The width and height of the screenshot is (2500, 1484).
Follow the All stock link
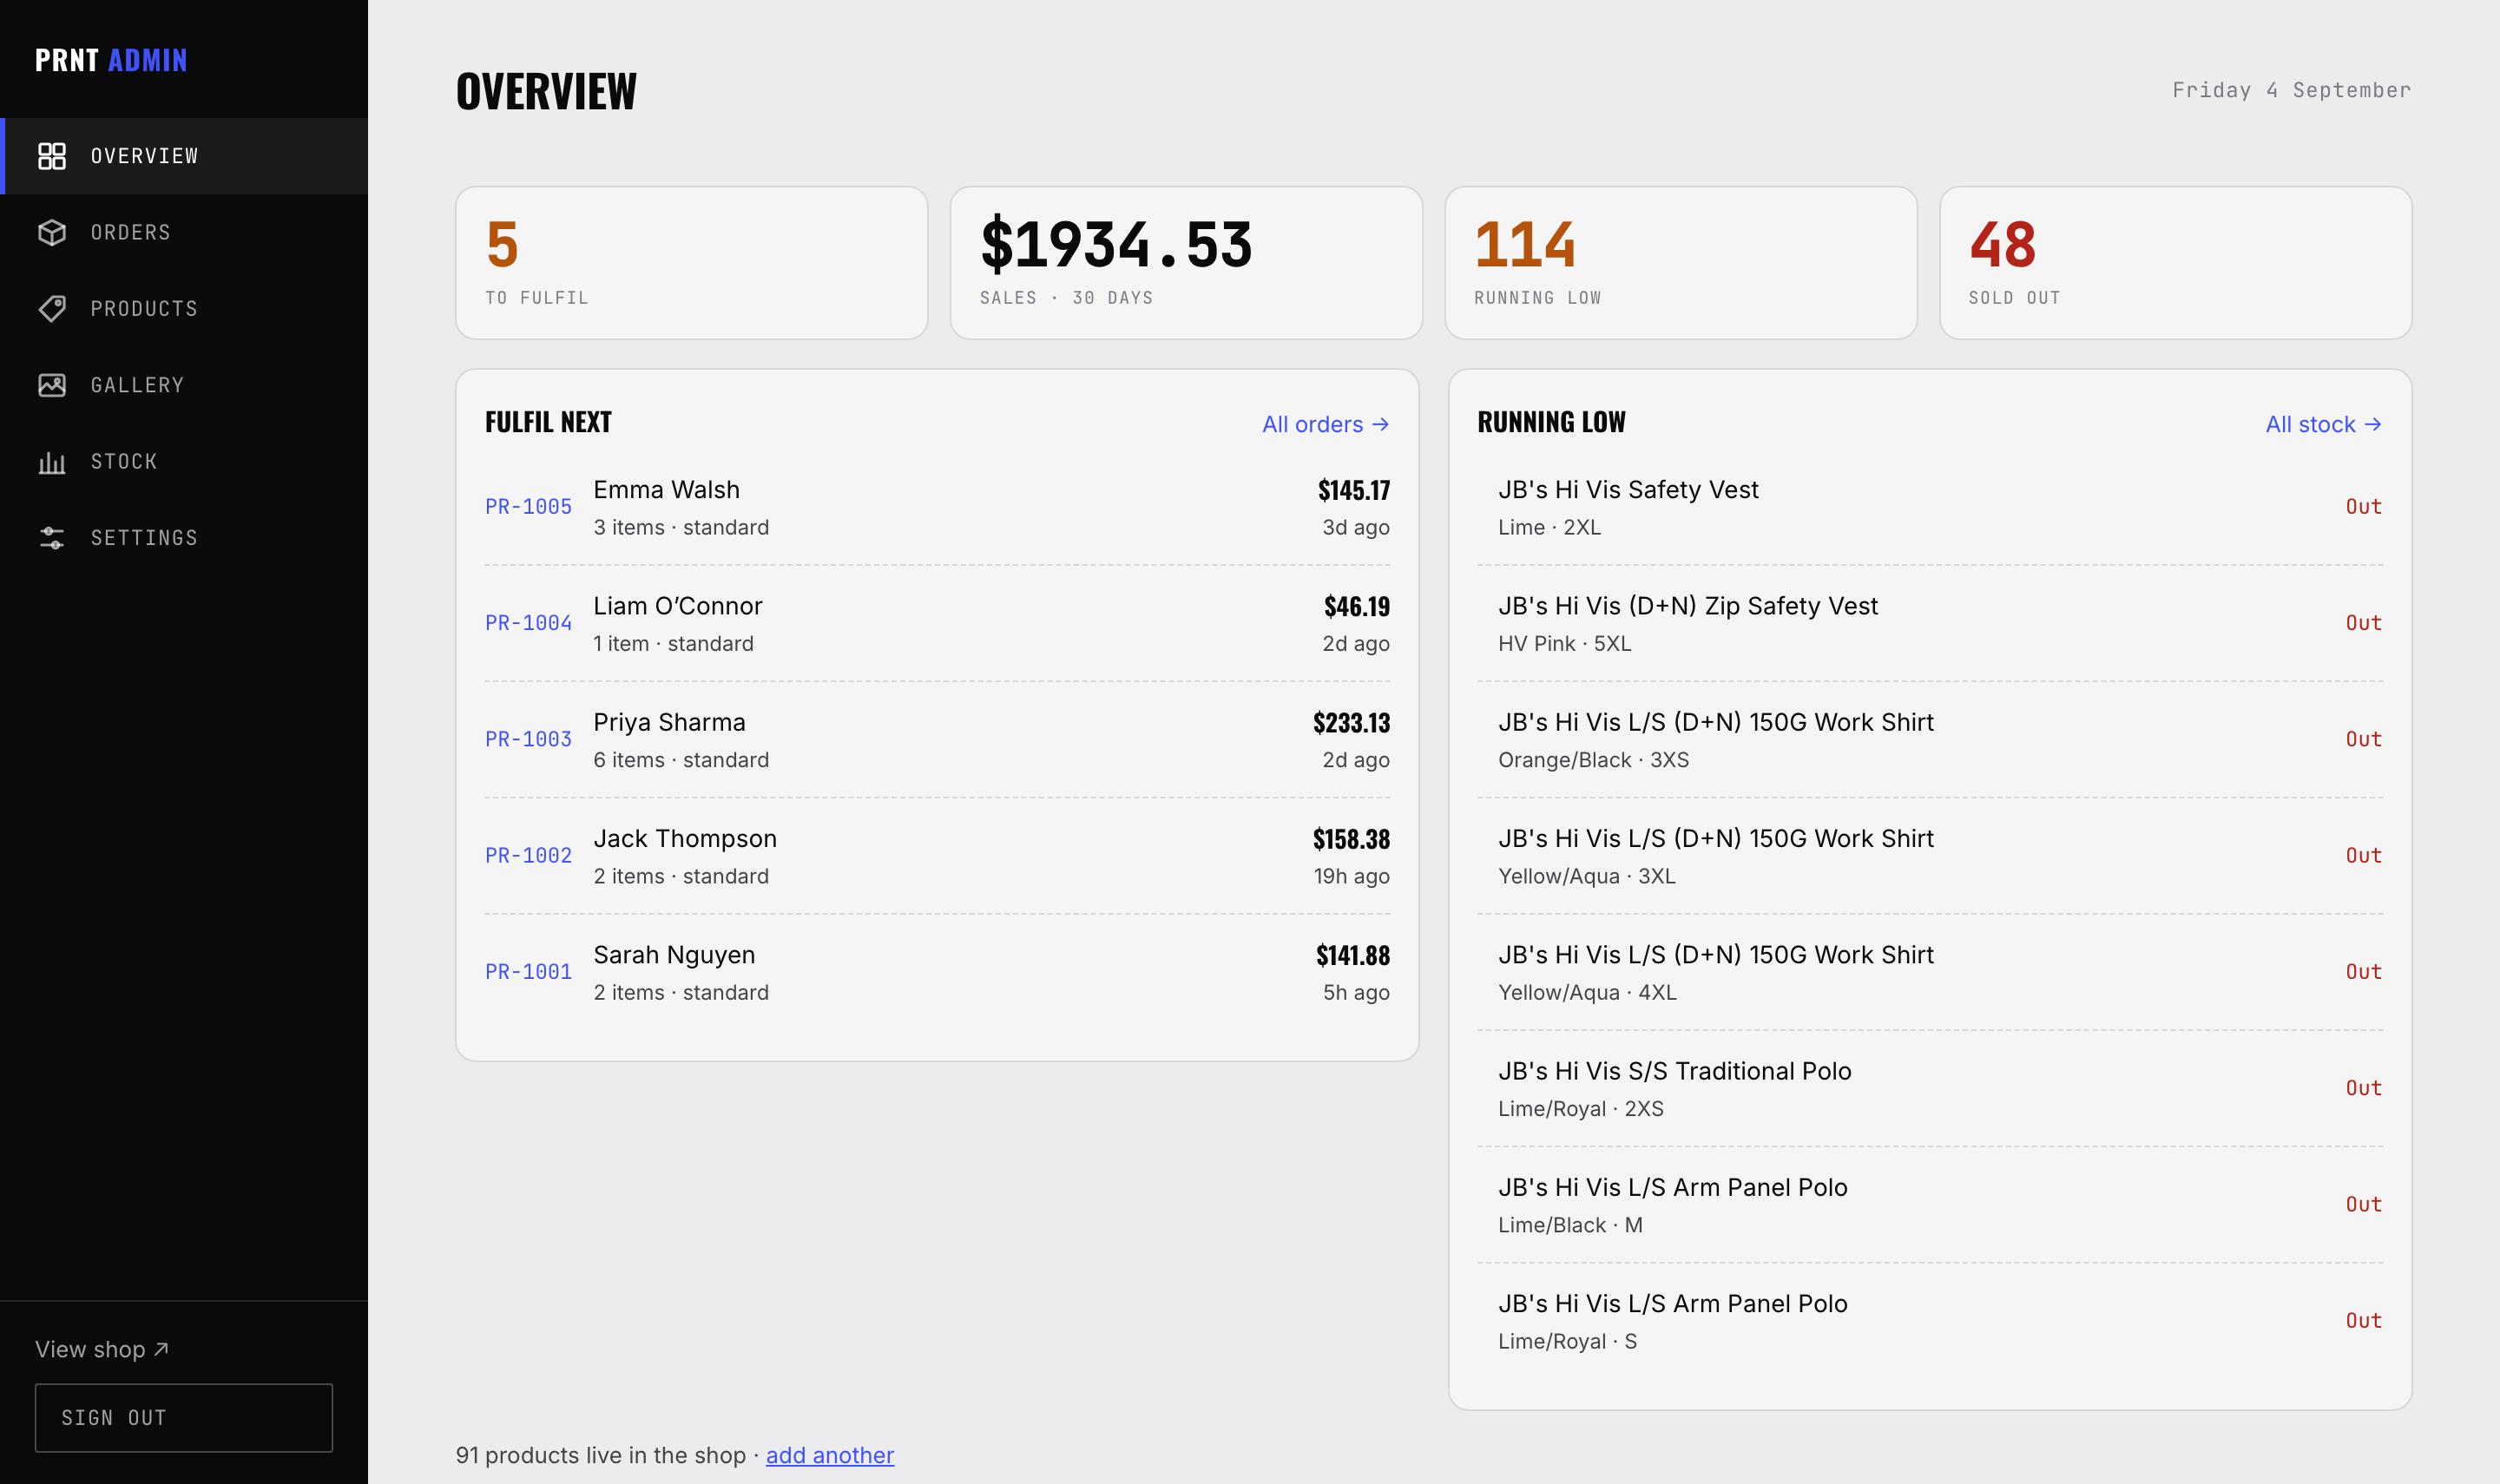point(2323,424)
